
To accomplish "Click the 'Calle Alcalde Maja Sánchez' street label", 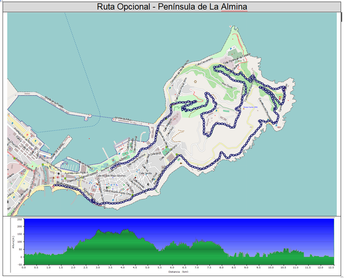I will [110, 176].
